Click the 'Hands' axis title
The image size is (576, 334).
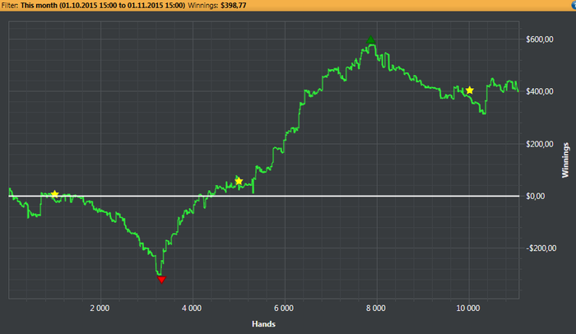click(264, 324)
